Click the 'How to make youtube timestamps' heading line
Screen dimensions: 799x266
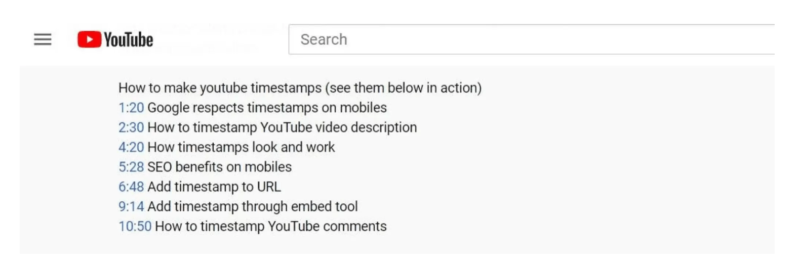pyautogui.click(x=220, y=88)
